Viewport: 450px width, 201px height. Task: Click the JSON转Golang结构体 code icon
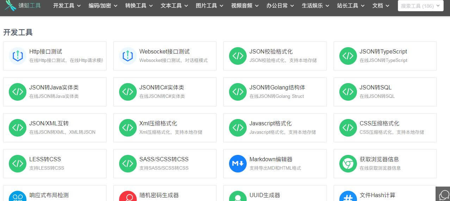(x=238, y=92)
